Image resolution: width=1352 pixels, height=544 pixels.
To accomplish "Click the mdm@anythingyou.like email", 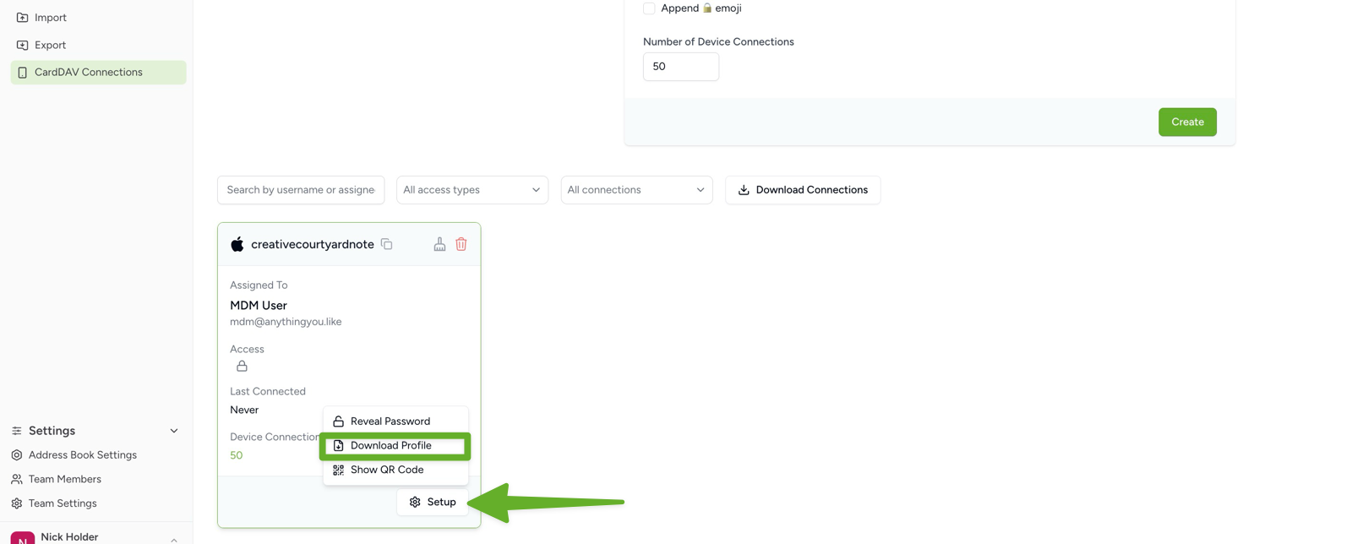I will coord(286,322).
